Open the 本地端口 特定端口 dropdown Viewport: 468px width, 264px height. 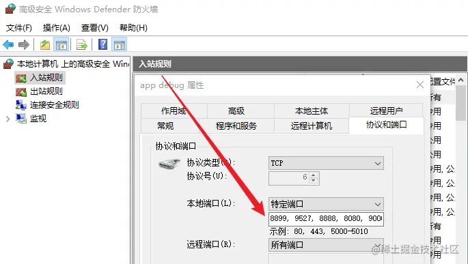click(x=326, y=204)
